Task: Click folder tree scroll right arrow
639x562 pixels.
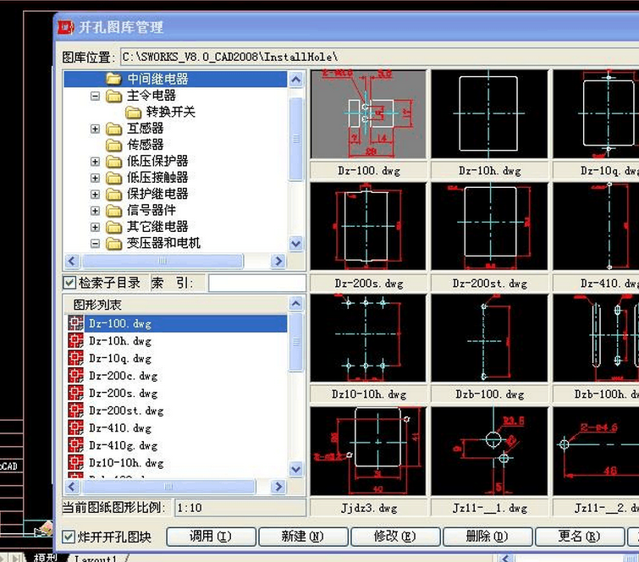Action: pos(278,261)
